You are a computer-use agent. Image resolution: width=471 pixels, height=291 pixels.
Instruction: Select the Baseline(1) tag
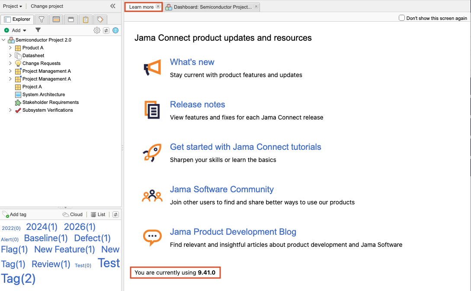click(46, 238)
